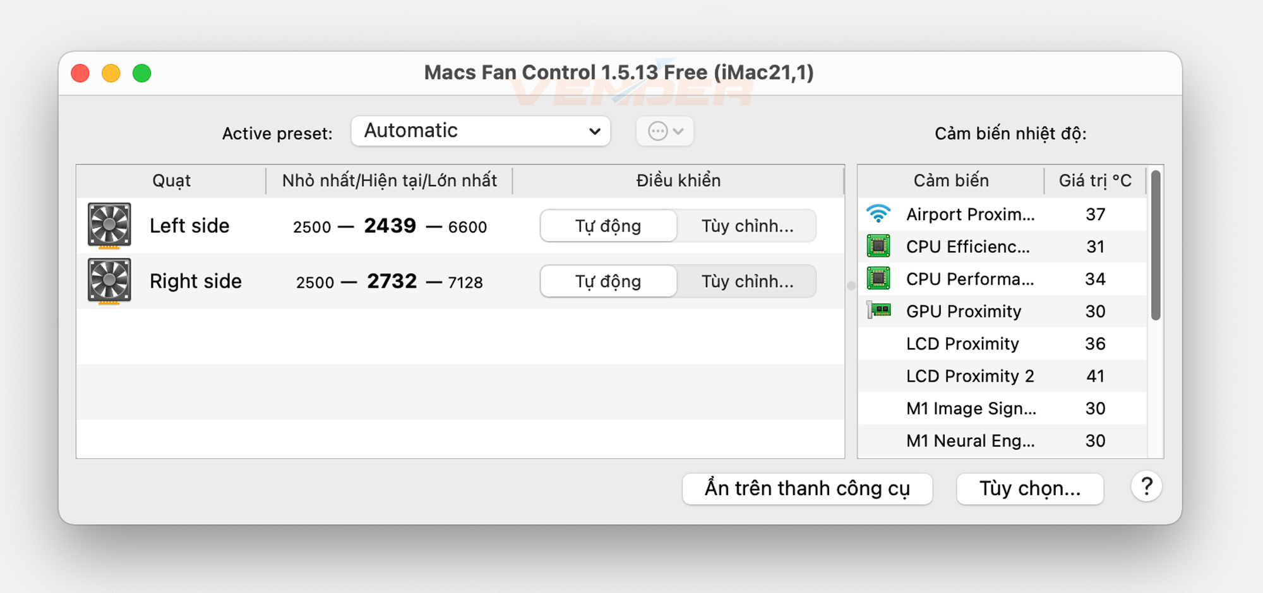Click the LCD Proximity 2 value 41
1263x593 pixels.
[x=1096, y=376]
